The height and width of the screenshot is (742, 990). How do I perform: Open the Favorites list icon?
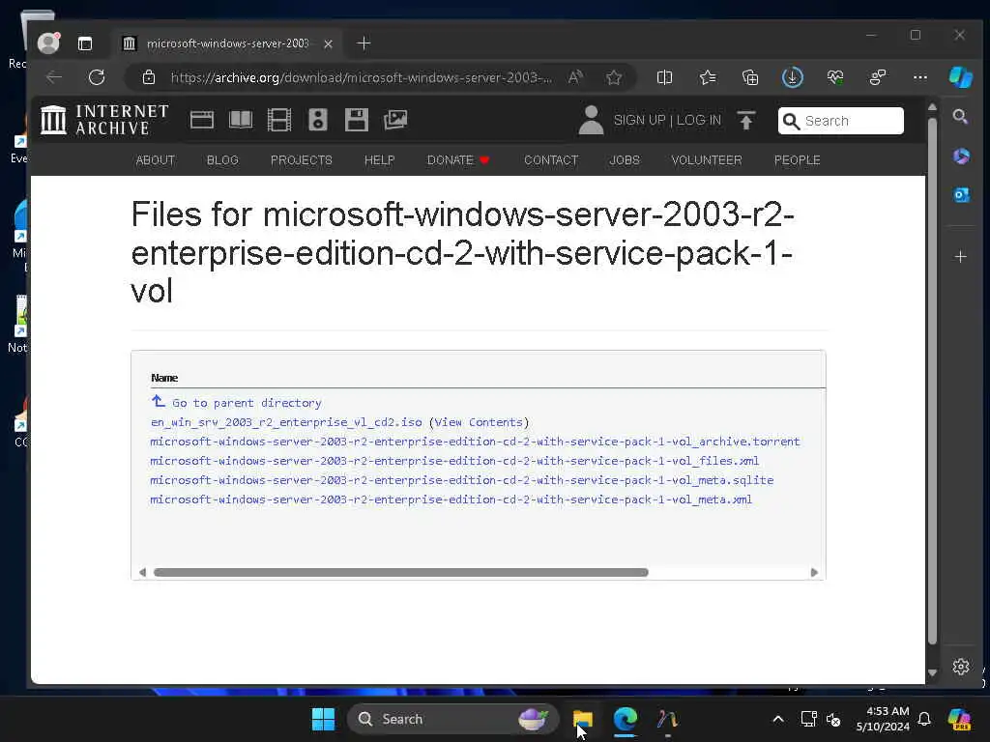pyautogui.click(x=708, y=77)
